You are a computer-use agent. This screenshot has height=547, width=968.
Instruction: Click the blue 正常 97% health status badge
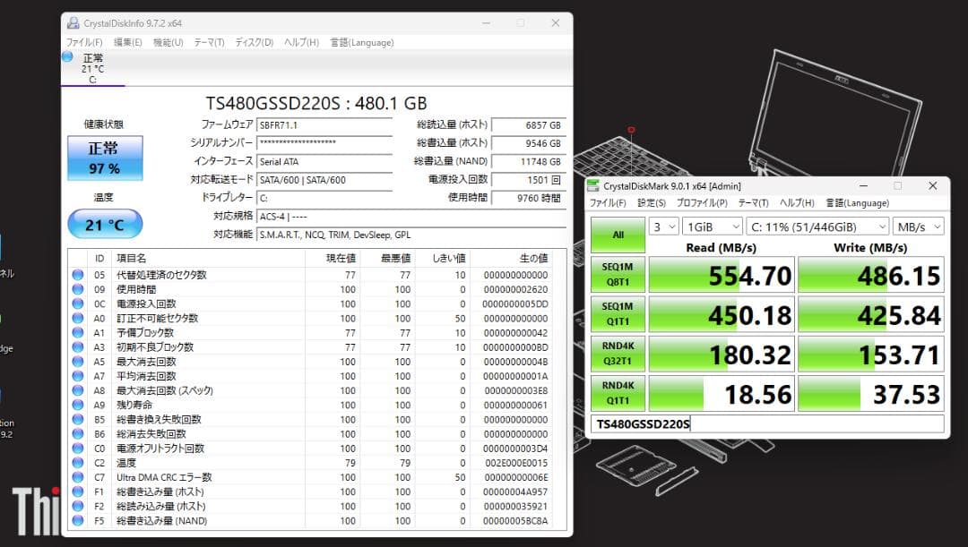105,157
